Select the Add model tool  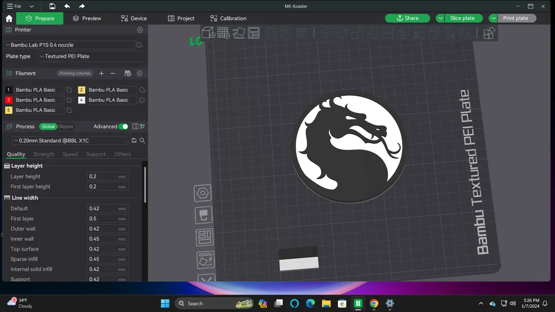[208, 32]
